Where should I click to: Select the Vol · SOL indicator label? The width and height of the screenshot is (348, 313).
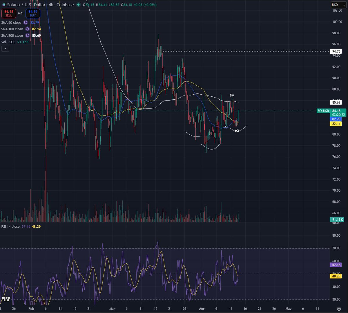click(8, 42)
